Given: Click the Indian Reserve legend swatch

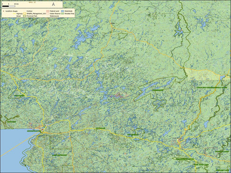Looking at the screenshot, I should coord(48,13).
